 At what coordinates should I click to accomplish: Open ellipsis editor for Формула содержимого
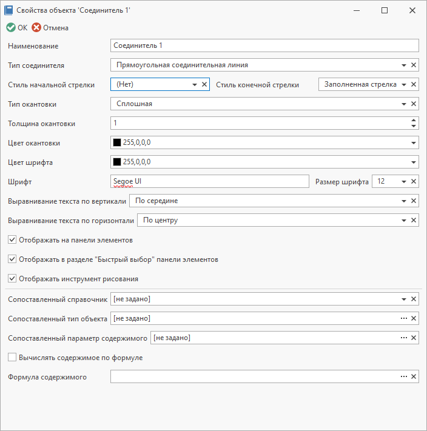click(x=403, y=376)
